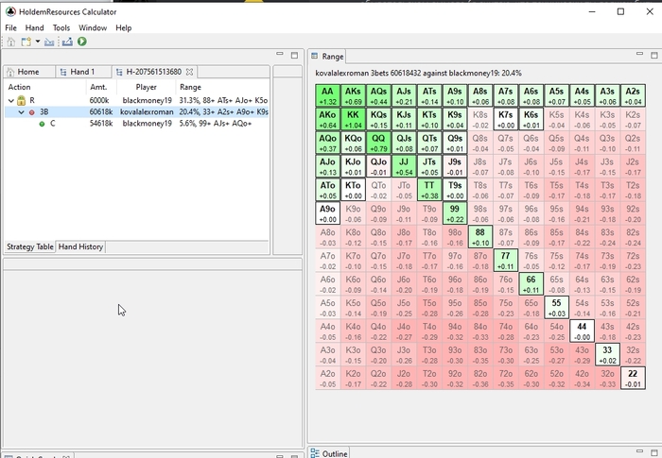Switch to the Hand History tab
This screenshot has height=458, width=662.
click(x=80, y=246)
